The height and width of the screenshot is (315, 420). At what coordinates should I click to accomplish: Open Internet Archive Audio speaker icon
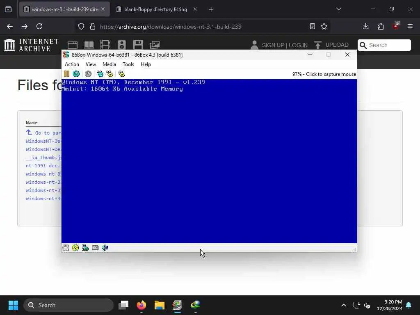click(x=121, y=45)
